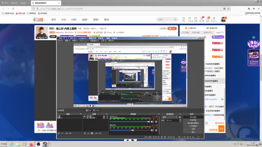
Task: Click the orange 关注 follow button
Action: coord(172,28)
